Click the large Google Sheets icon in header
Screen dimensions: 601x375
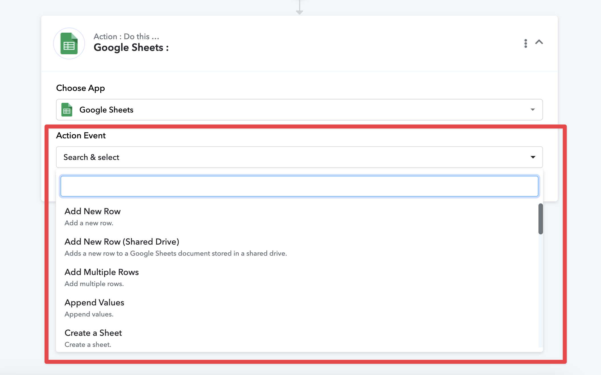(x=69, y=43)
